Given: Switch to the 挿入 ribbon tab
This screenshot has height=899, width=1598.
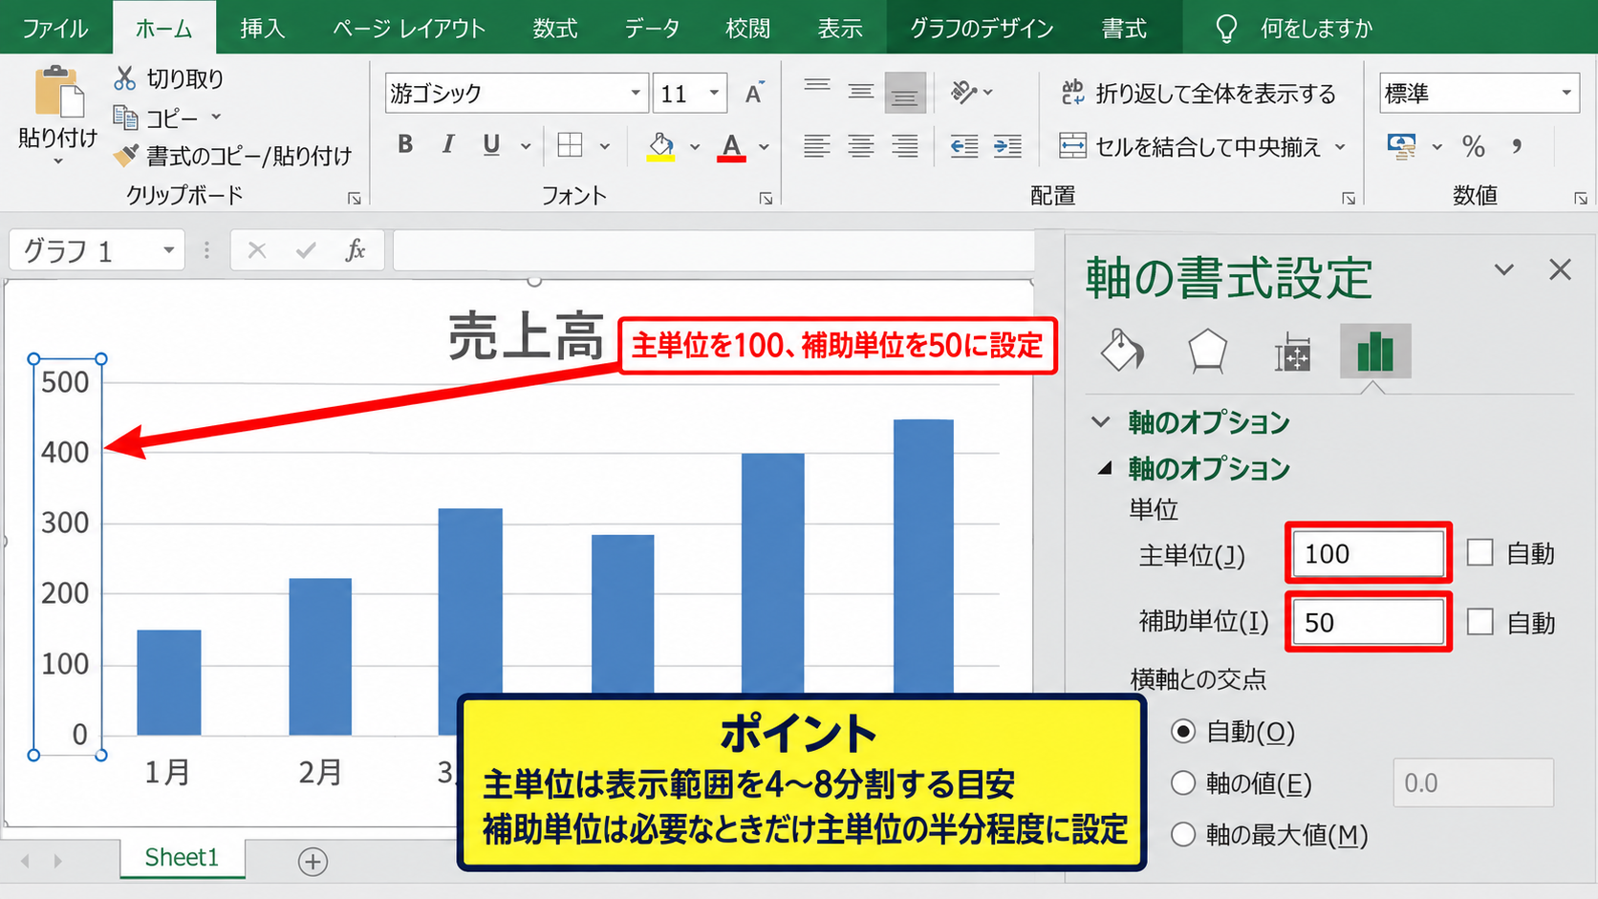Looking at the screenshot, I should (263, 29).
